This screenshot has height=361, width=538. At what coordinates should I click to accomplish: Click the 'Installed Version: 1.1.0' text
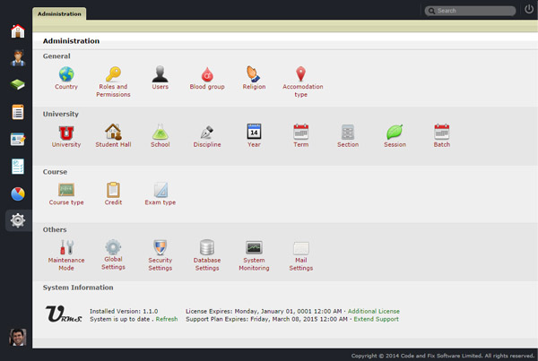click(124, 312)
